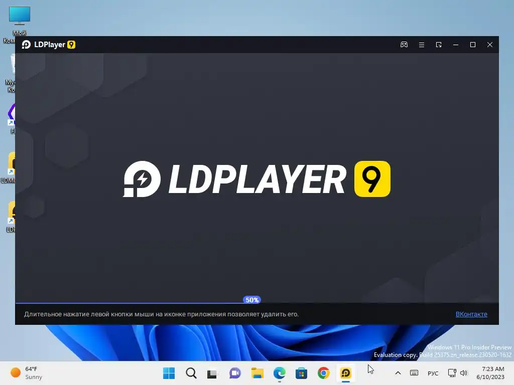The width and height of the screenshot is (514, 385).
Task: Open Microsoft Store from the taskbar
Action: [301, 373]
